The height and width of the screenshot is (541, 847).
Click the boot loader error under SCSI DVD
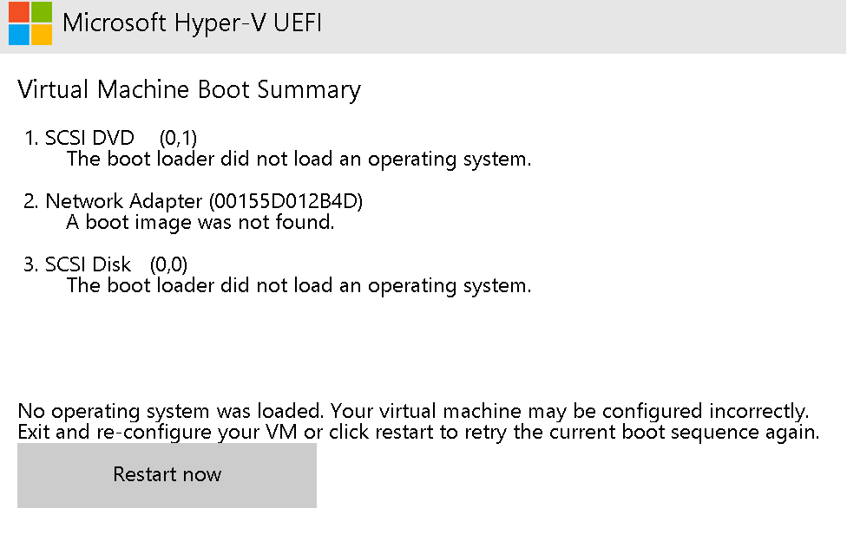click(x=299, y=160)
